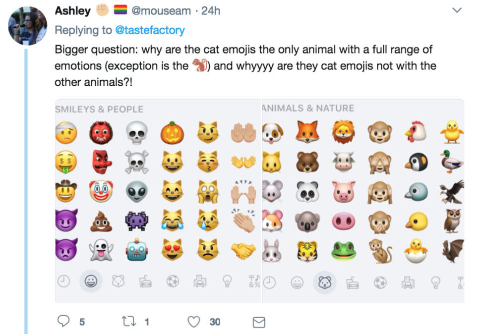The width and height of the screenshot is (482, 334).
Task: Tap the fox face emoji
Action: click(x=307, y=132)
